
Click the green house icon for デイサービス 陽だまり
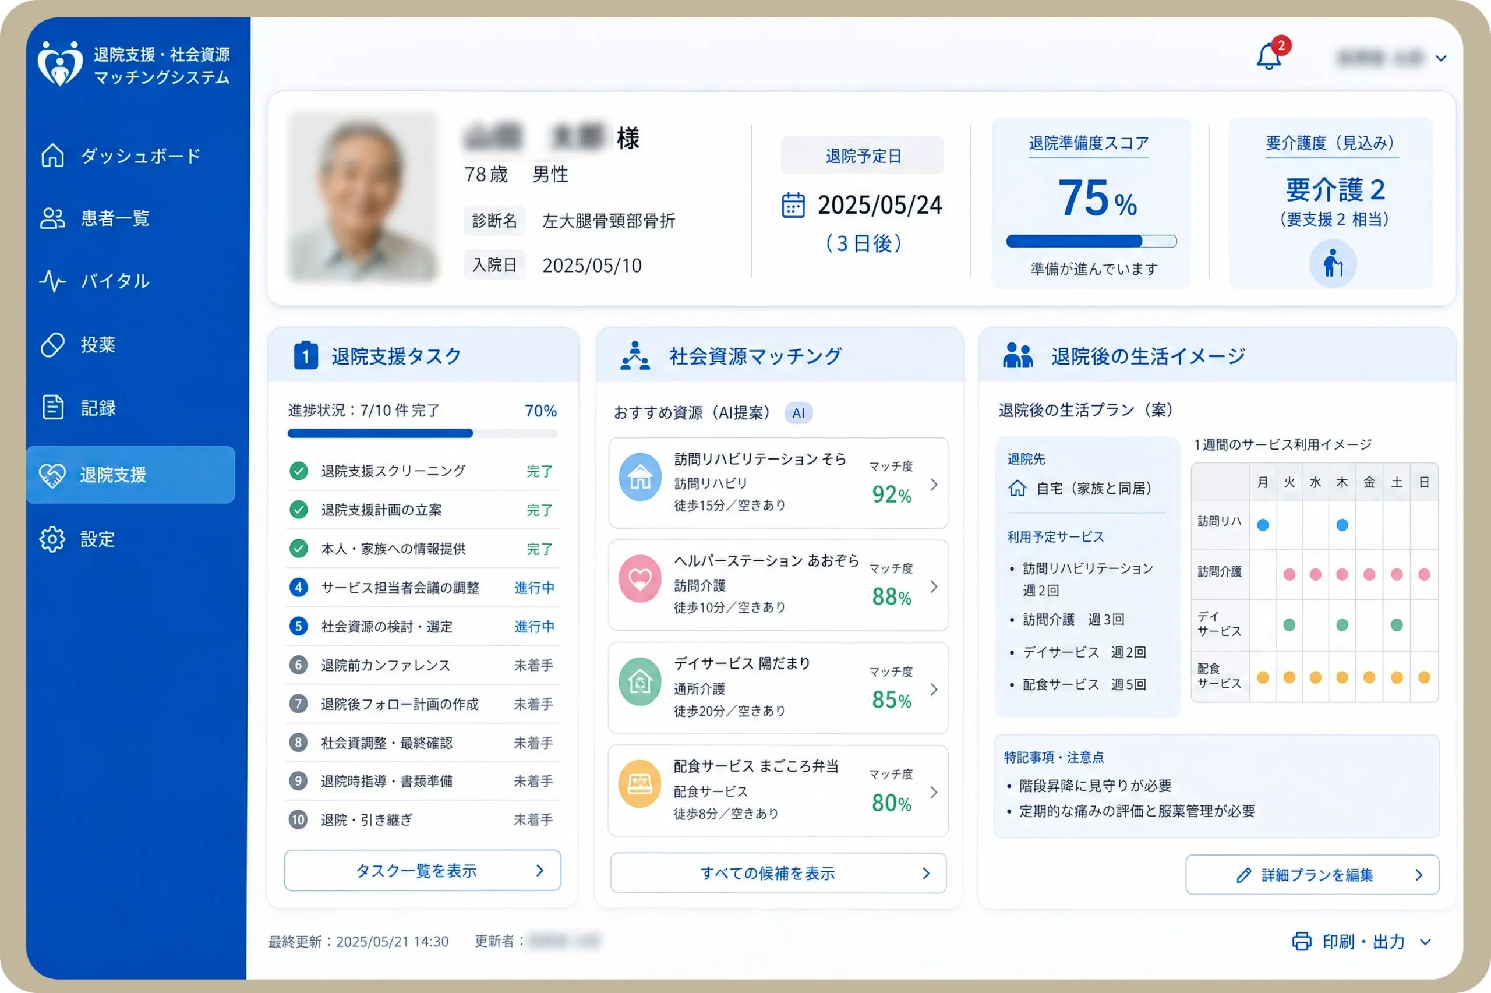pos(640,681)
